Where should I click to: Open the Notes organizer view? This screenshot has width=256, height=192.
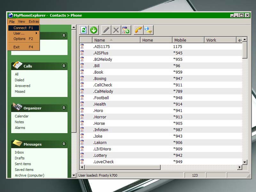tap(19, 122)
